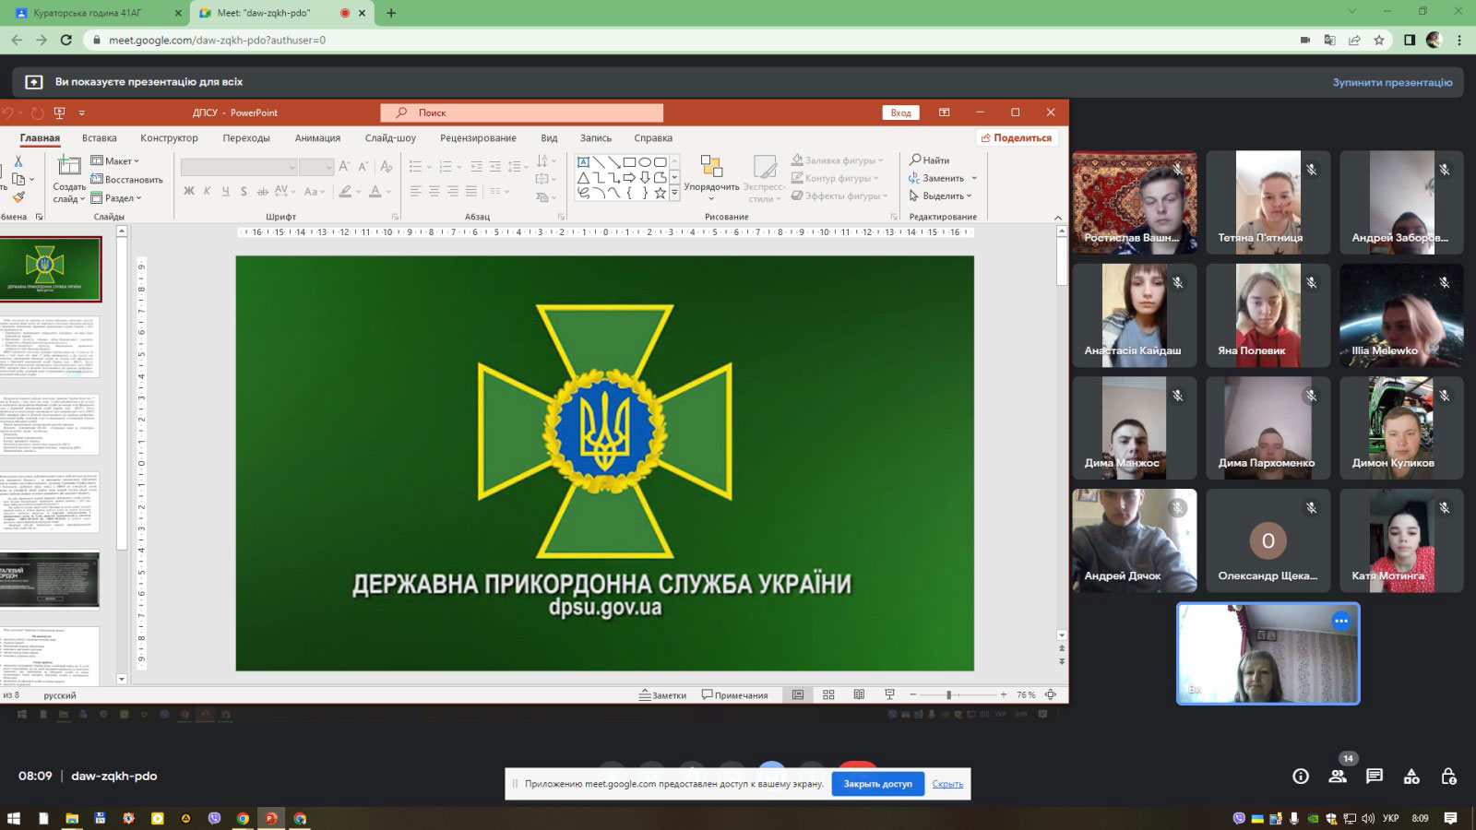Click the Chrome address bar URL
1476x830 pixels.
coord(218,41)
